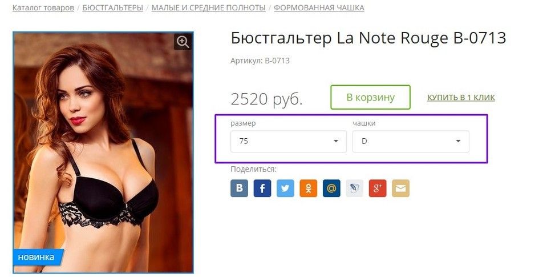Share on Odnoklassniki orange icon
Screen dimensions: 551x277
308,188
